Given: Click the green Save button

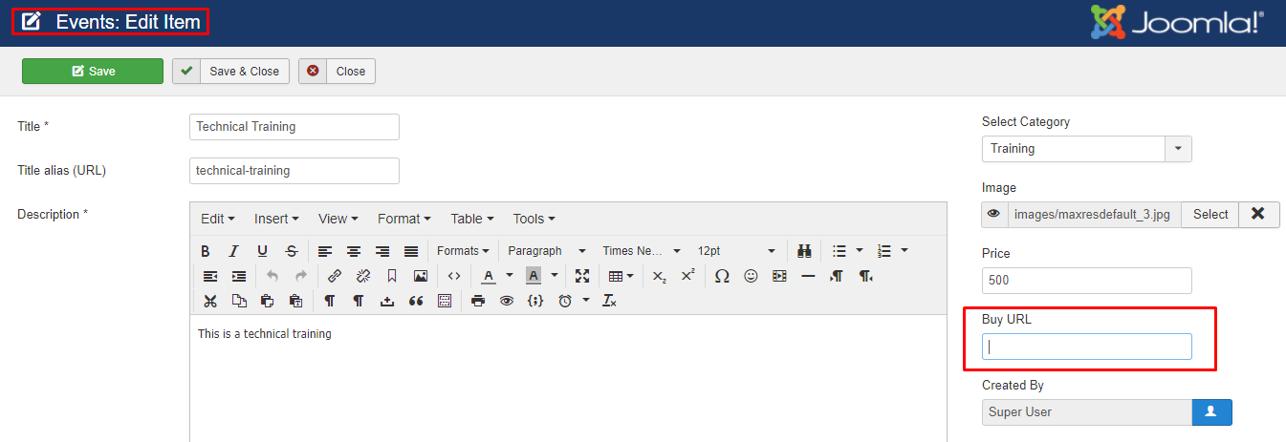Looking at the screenshot, I should (x=93, y=72).
